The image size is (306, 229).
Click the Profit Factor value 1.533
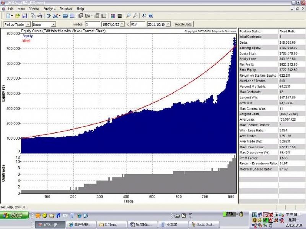point(283,158)
